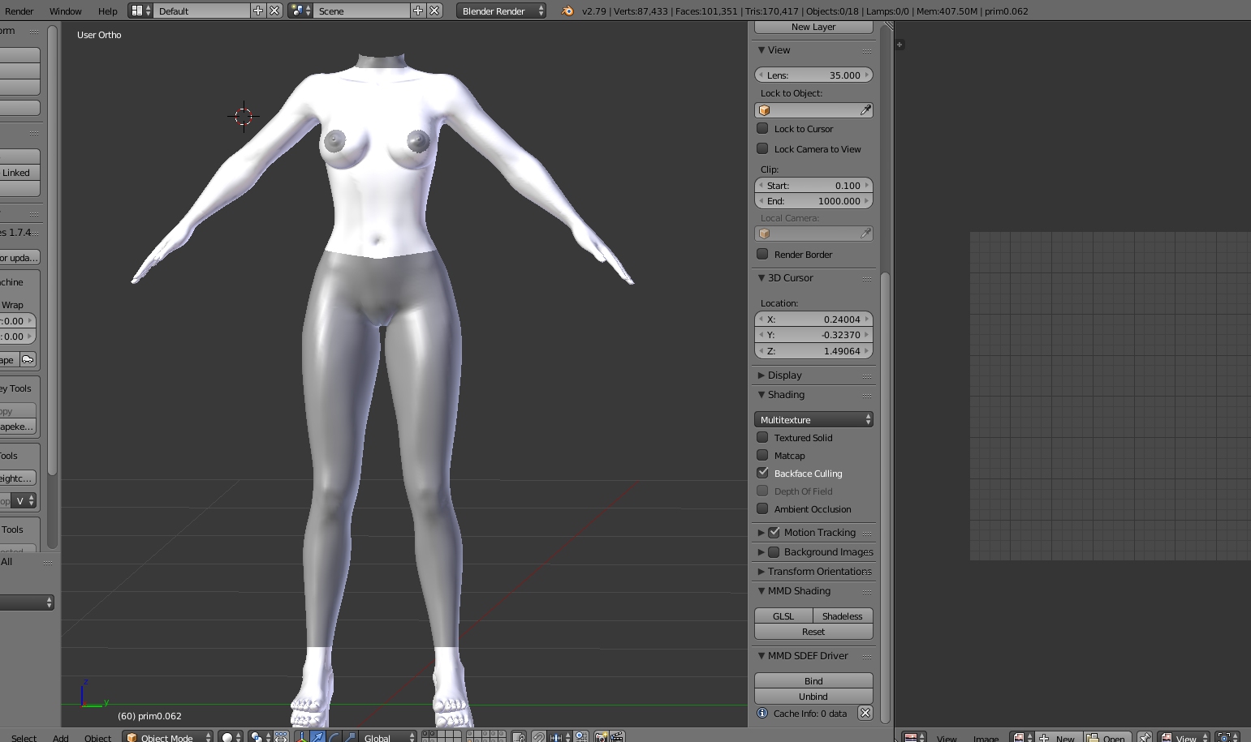The image size is (1251, 742).
Task: Click the OpenGL render animation clapper icon
Action: tap(617, 737)
